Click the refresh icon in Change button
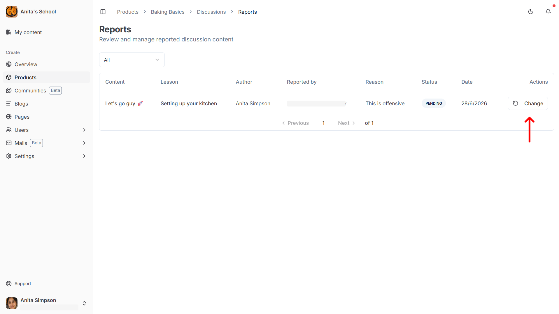559x314 pixels. click(516, 103)
